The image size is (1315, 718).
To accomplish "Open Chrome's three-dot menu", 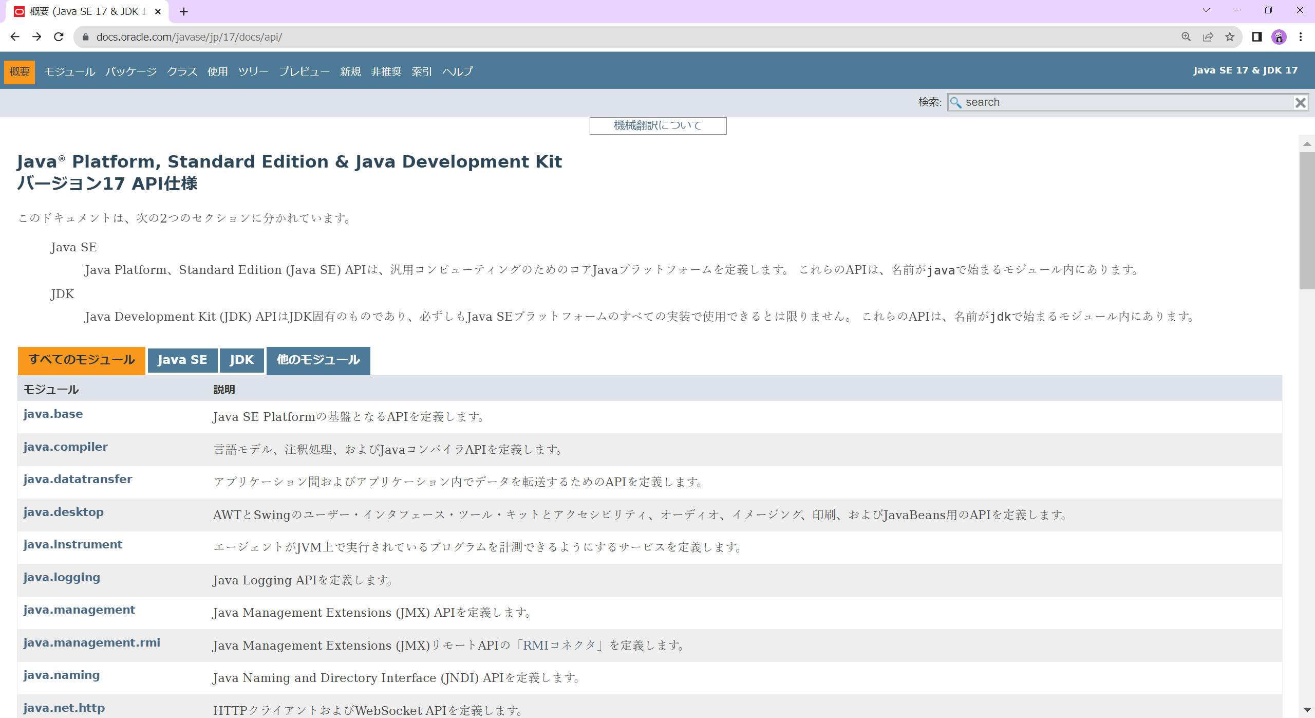I will 1301,36.
